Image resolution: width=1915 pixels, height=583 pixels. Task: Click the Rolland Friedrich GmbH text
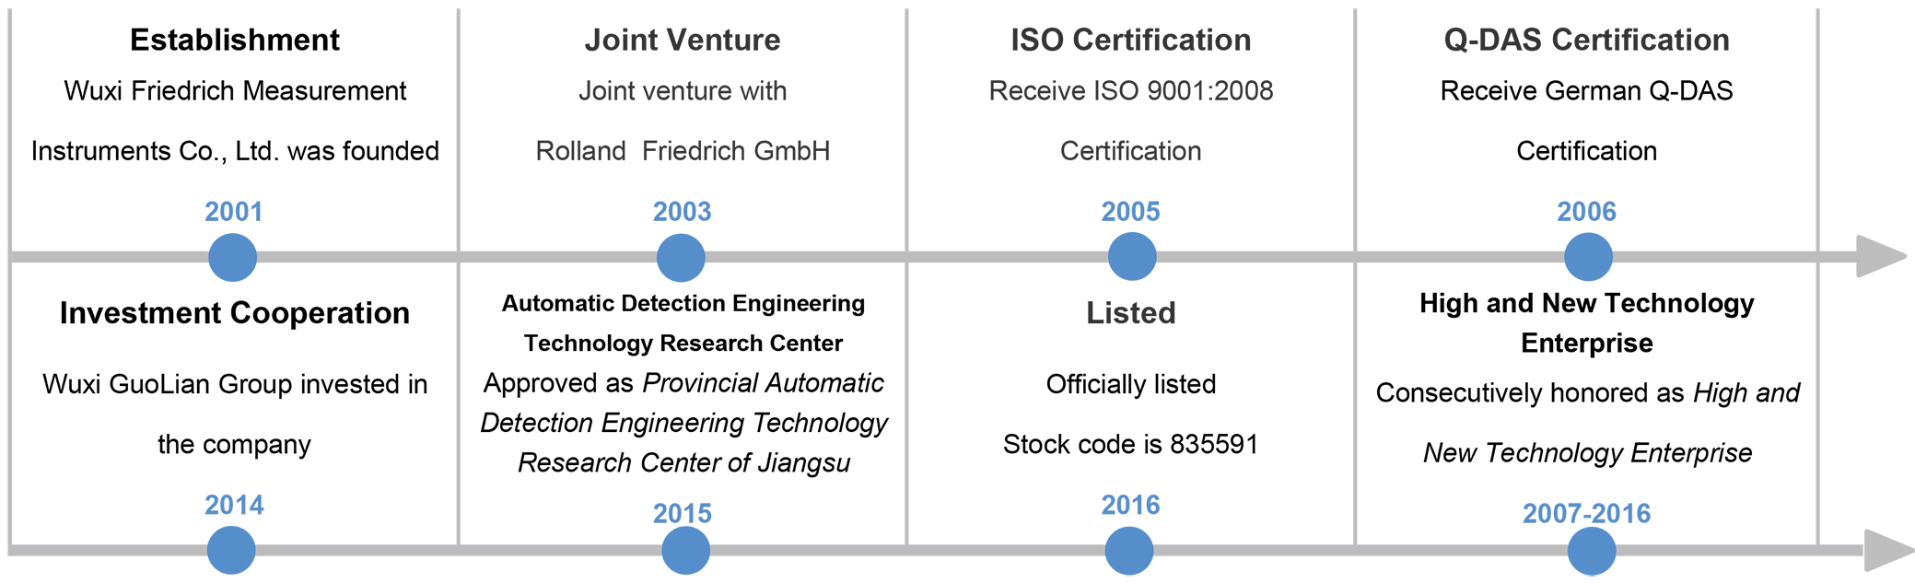[683, 151]
